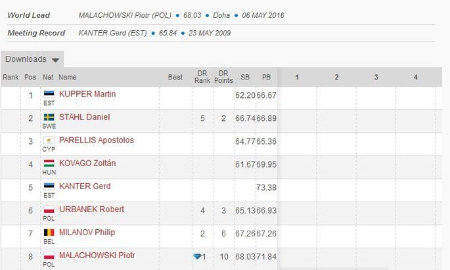Click the Estonia flag beside KUPPER Martin

(x=49, y=94)
